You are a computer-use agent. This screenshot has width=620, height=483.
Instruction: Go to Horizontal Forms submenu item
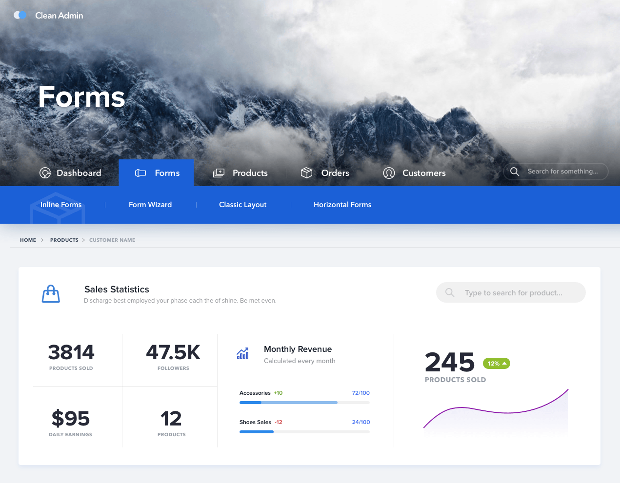coord(342,205)
